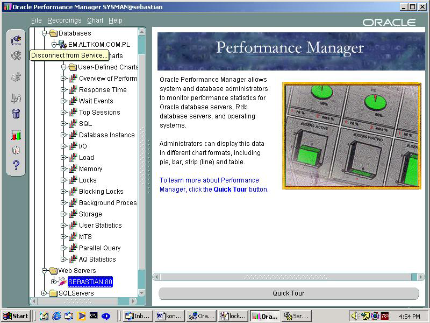
Task: Click the tree panel scroll up arrow
Action: [x=141, y=32]
